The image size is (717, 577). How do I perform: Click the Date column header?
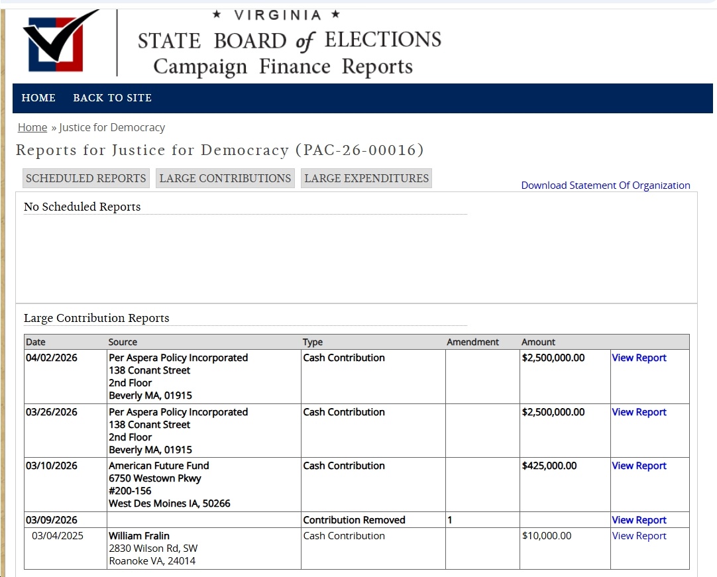coord(36,342)
